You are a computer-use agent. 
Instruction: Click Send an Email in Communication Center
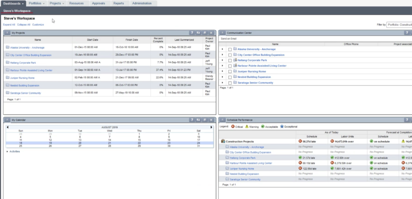tap(229, 39)
